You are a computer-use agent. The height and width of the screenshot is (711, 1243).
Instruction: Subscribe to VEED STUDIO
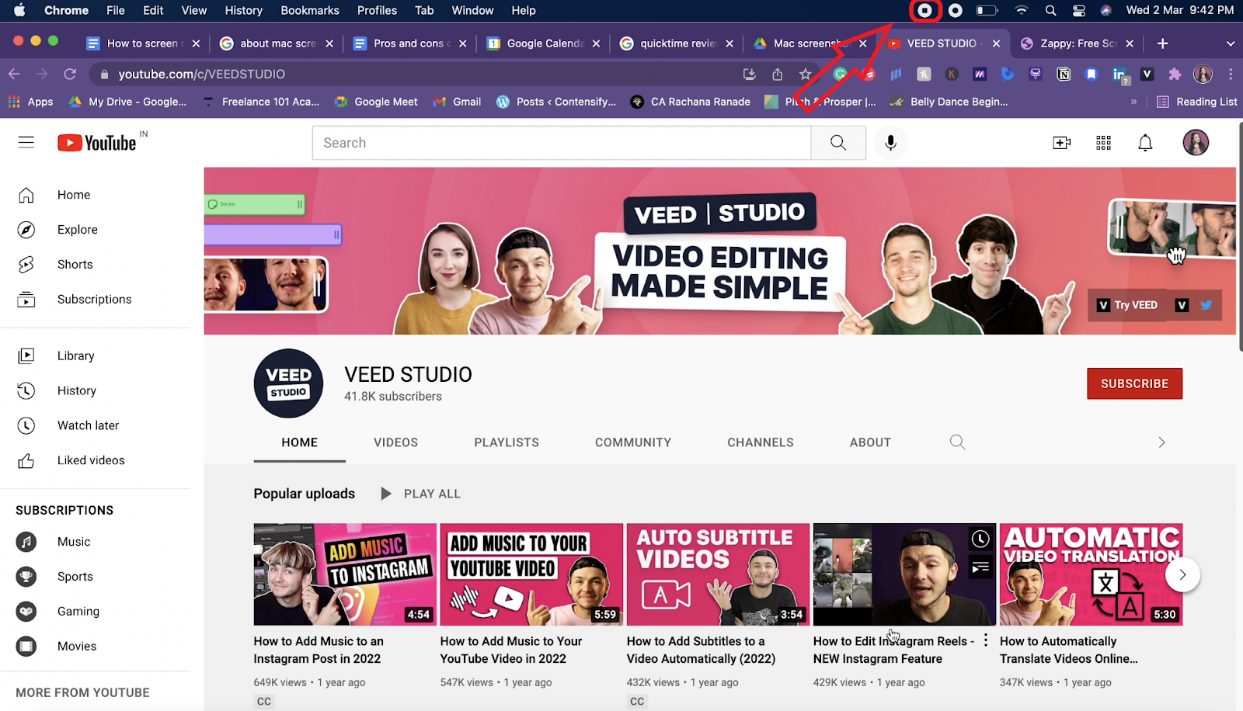pos(1134,383)
